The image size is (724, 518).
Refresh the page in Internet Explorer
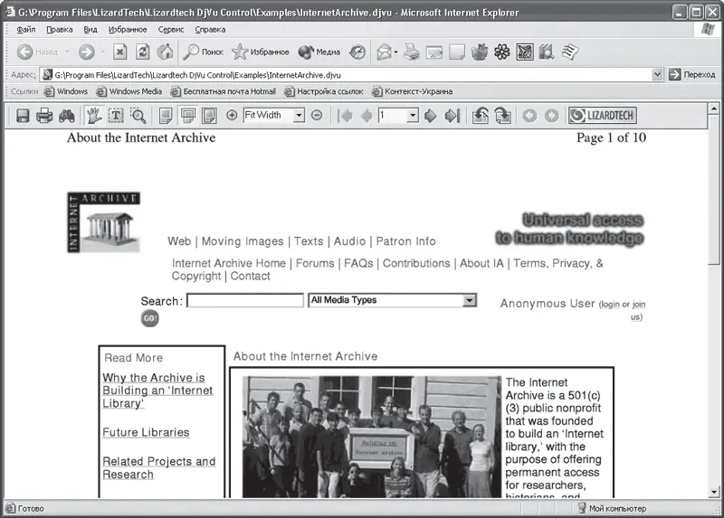point(143,52)
